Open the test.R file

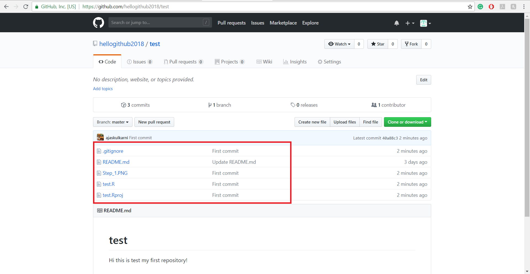109,184
